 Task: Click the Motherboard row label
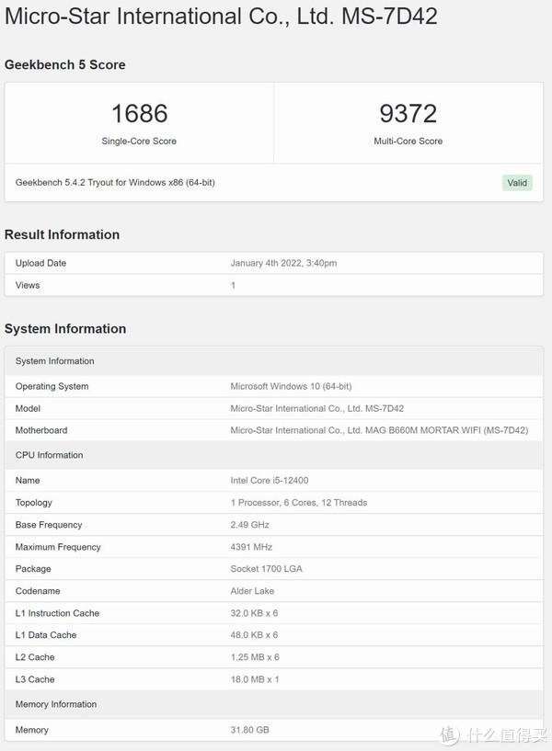[41, 430]
